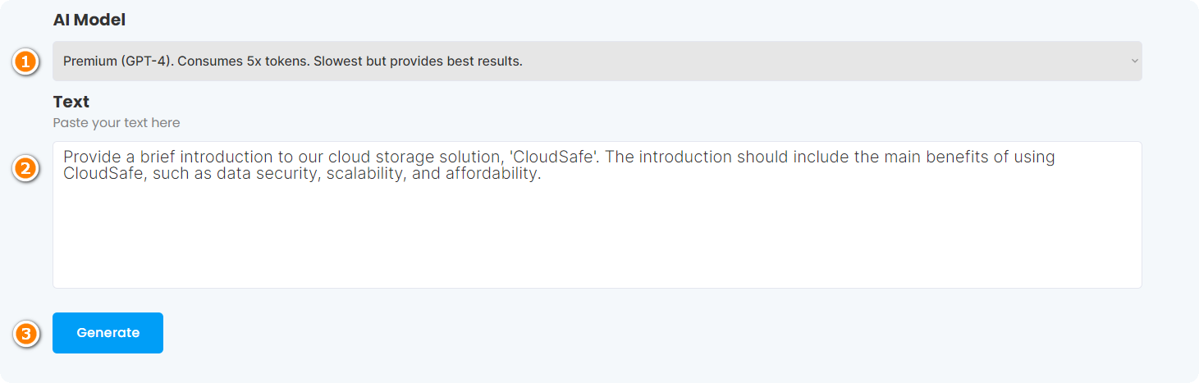Click the orange step 1 badge
The image size is (1199, 383).
[x=26, y=62]
